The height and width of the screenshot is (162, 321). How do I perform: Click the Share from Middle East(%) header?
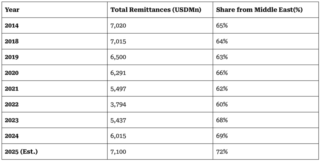[x=259, y=10]
